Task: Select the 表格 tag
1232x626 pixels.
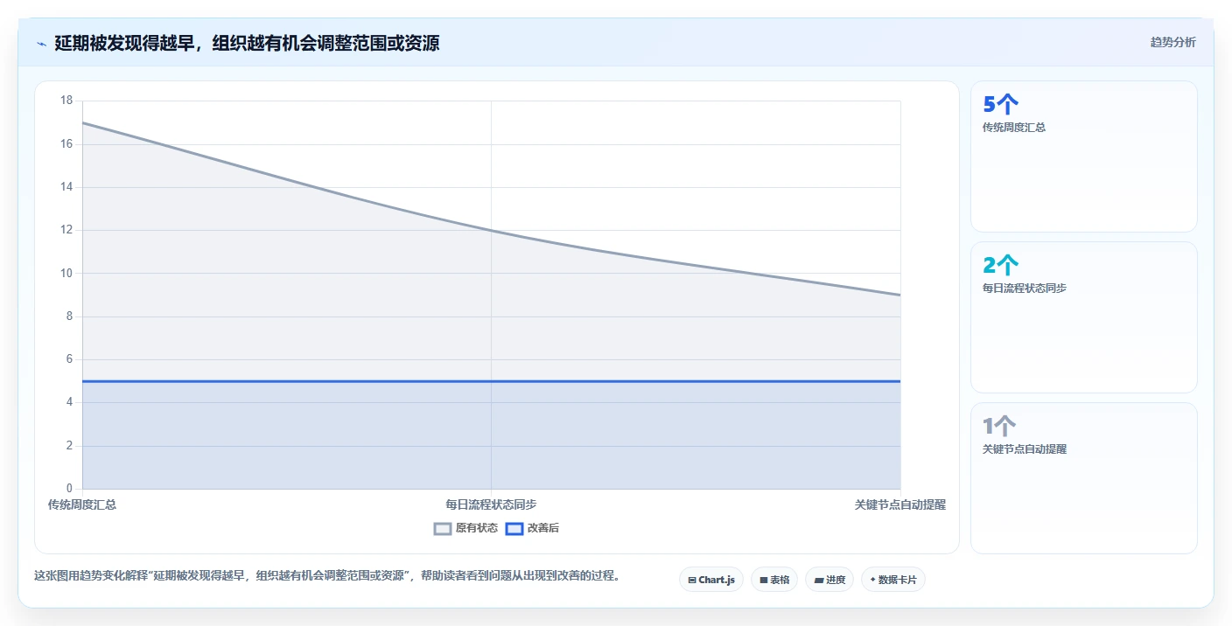Action: point(774,580)
